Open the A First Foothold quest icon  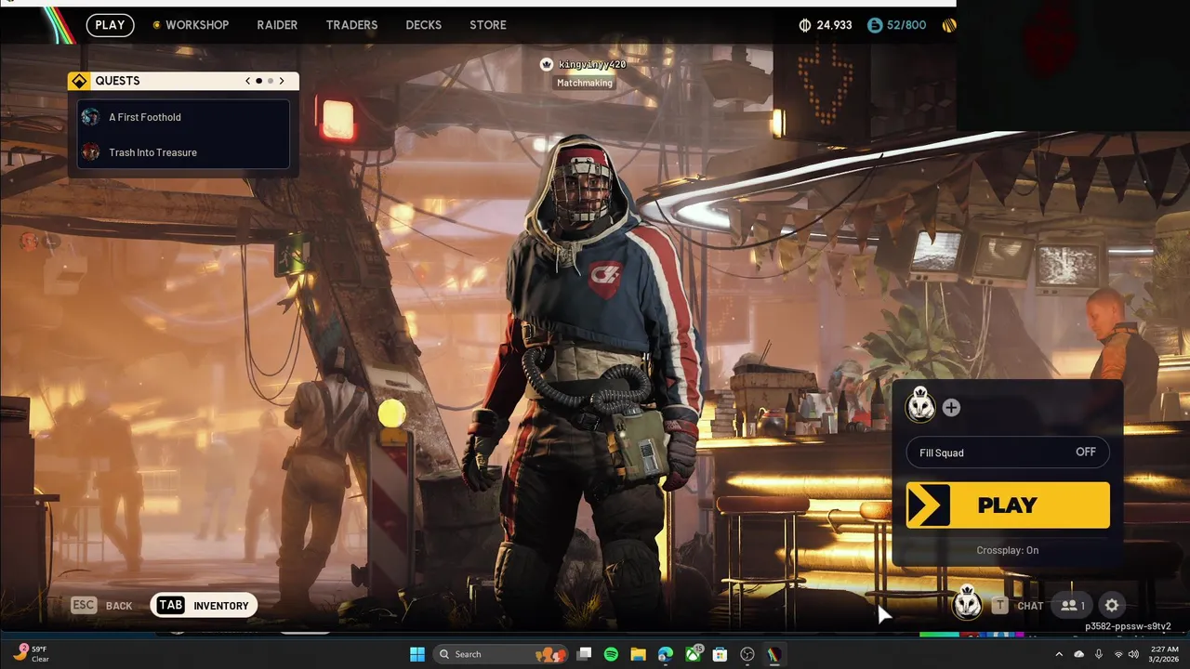point(90,117)
